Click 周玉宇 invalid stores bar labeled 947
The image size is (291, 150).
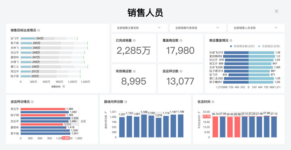[260, 64]
